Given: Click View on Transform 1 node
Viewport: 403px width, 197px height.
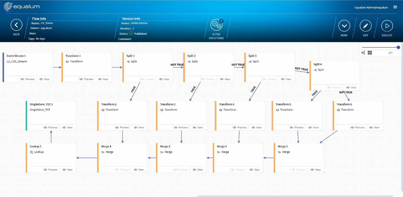Looking at the screenshot, I should click(103, 79).
